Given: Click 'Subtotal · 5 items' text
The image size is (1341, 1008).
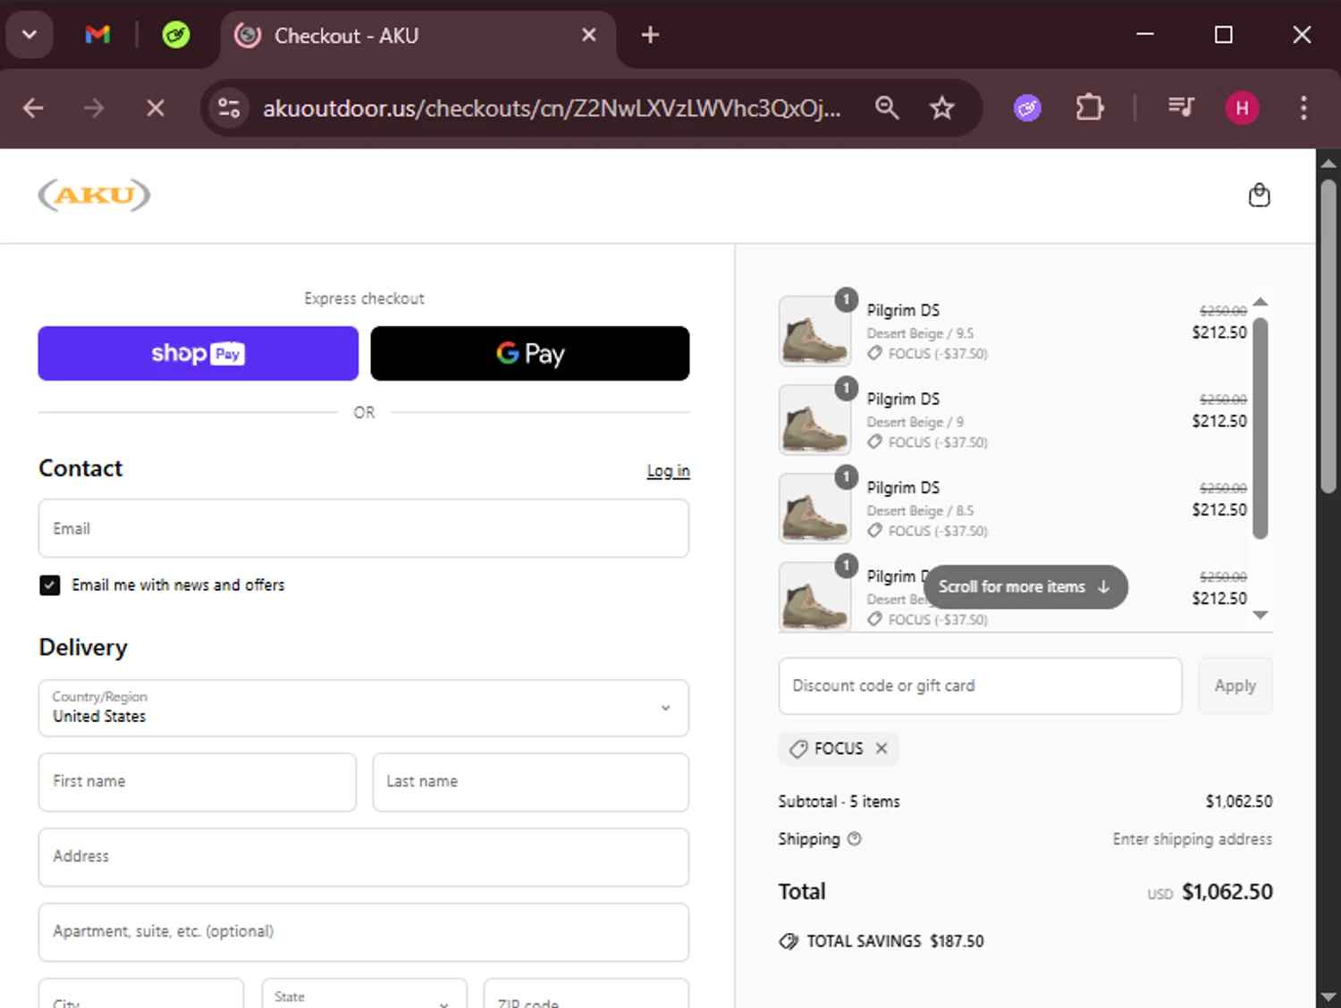Looking at the screenshot, I should tap(839, 802).
